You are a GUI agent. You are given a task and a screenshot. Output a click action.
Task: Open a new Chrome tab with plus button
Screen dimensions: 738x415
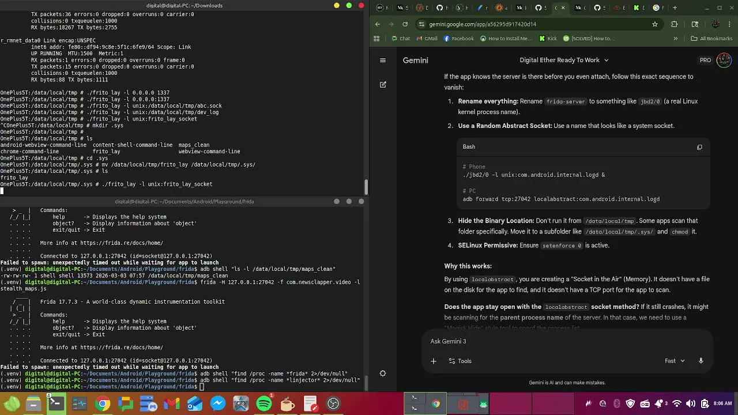(x=675, y=8)
